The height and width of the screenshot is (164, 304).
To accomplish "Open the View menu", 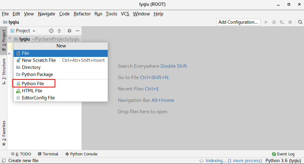I will pos(29,14).
